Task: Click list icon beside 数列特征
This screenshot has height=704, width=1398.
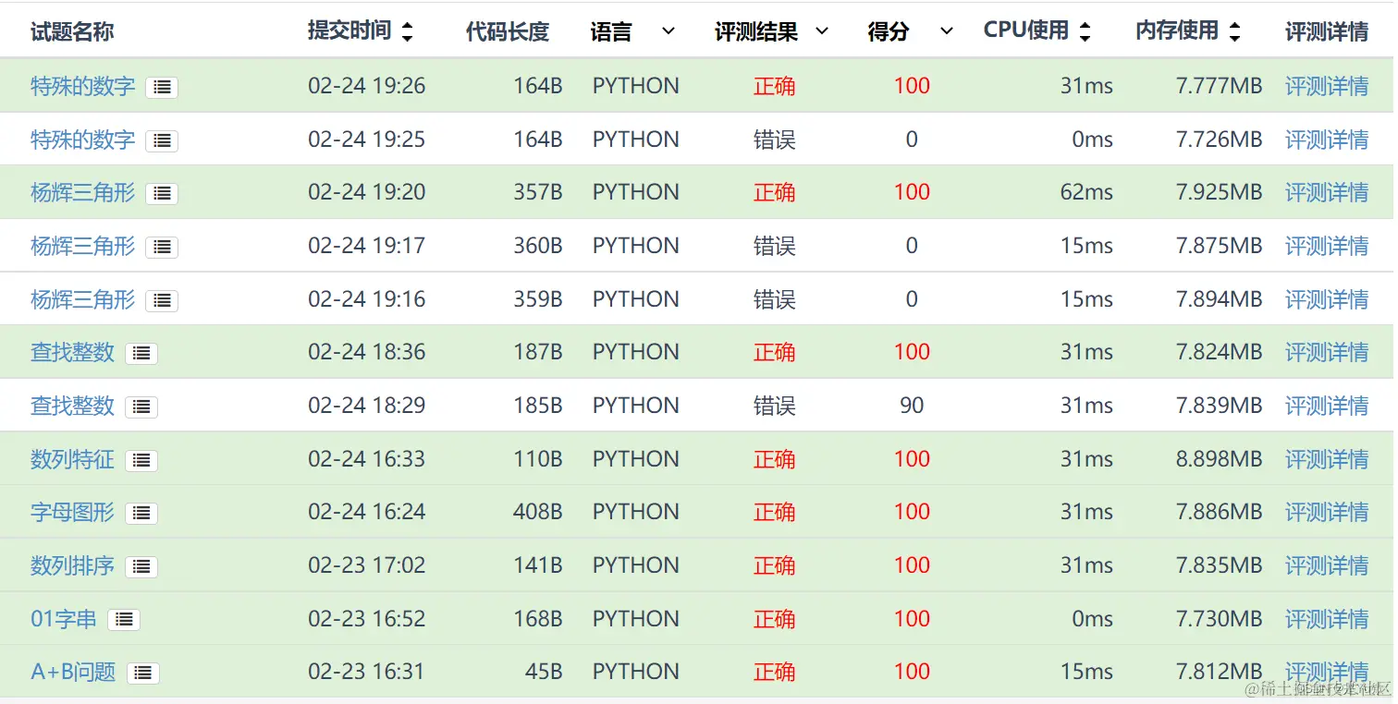Action: (141, 460)
